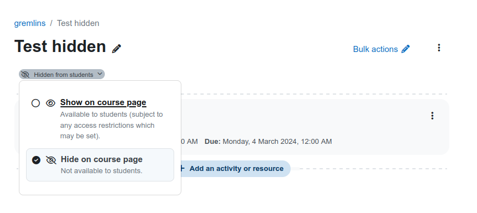477x213 pixels.
Task: Open the section three-dot menu near Bulk actions
Action: pyautogui.click(x=439, y=48)
